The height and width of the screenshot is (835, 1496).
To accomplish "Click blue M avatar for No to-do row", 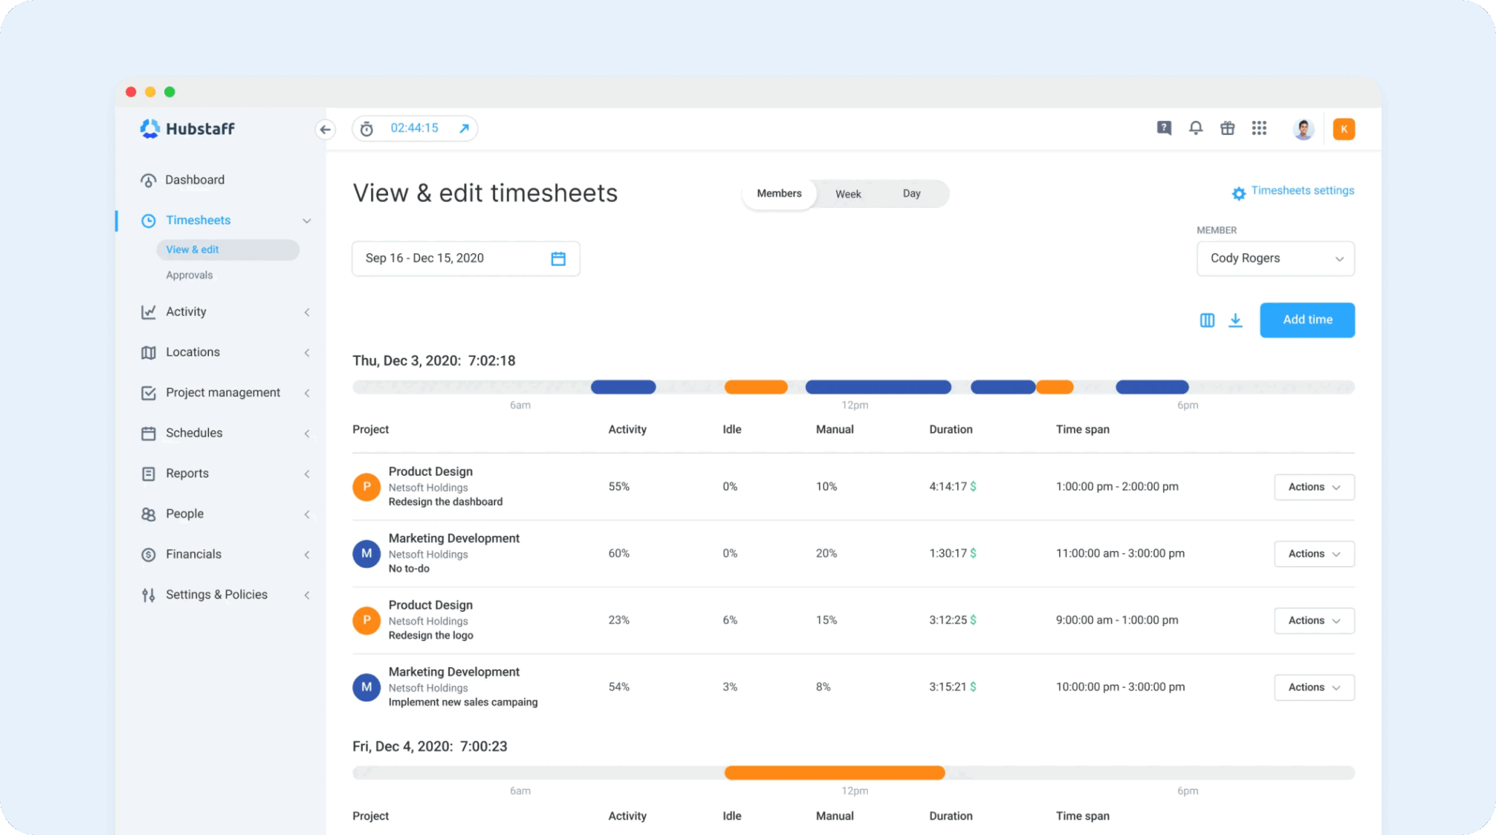I will 367,554.
